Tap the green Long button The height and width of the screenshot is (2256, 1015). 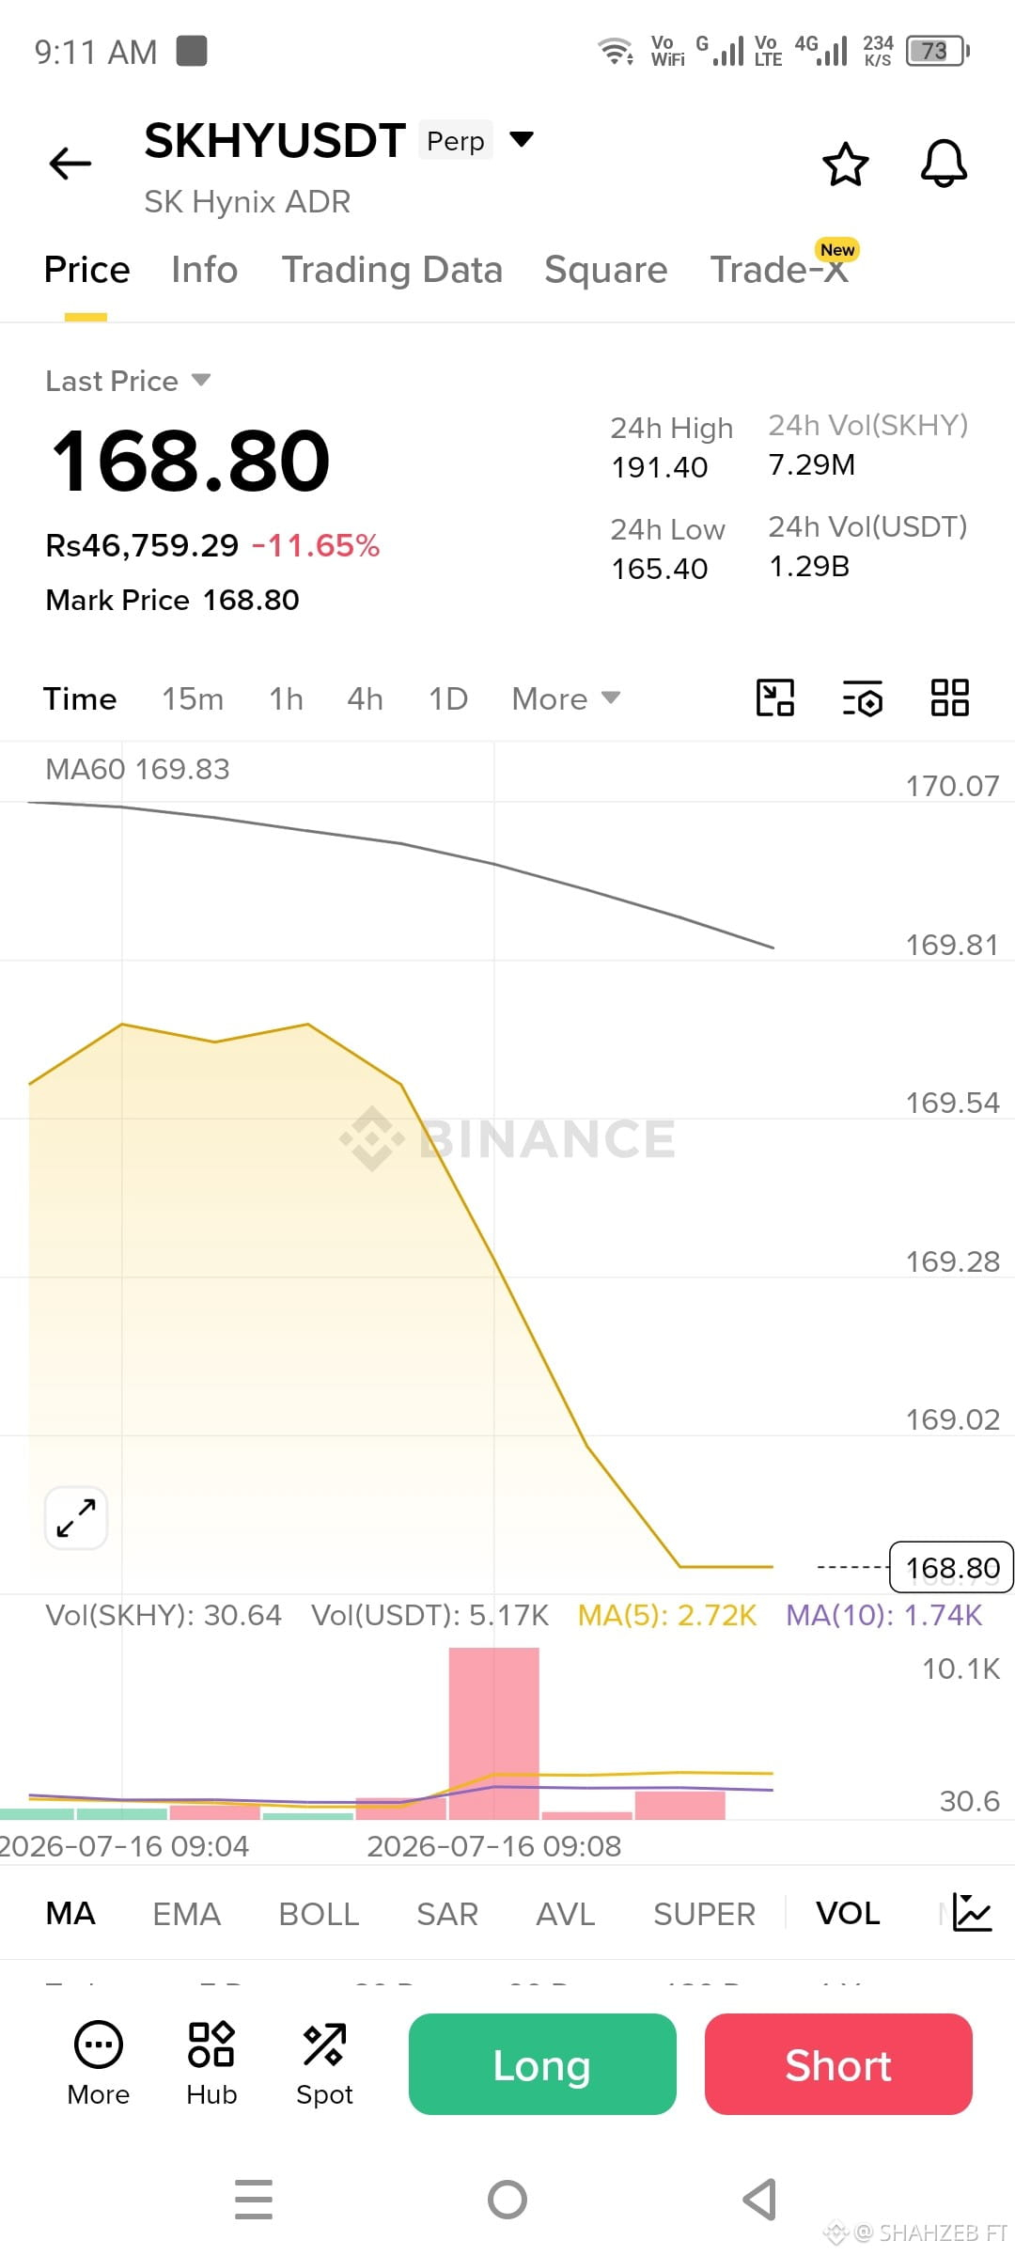click(542, 2064)
